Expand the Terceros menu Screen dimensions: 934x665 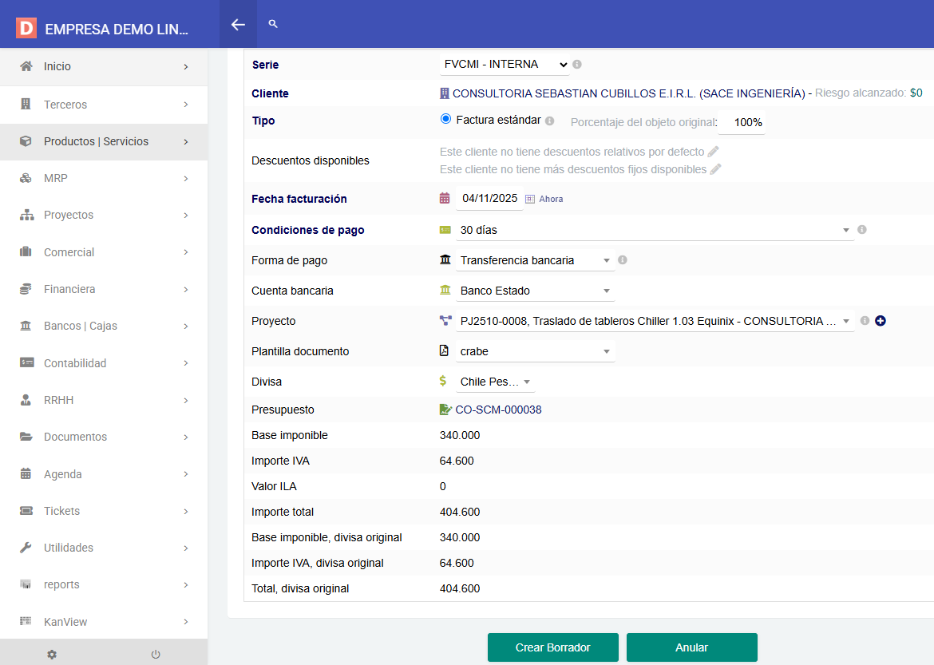point(104,105)
